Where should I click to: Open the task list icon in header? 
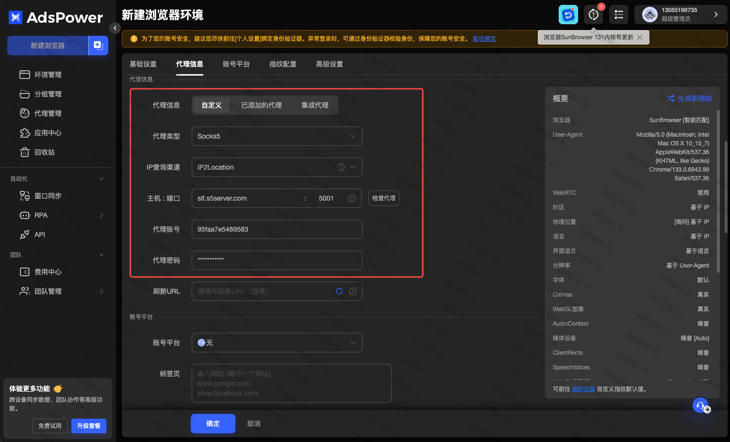click(x=619, y=15)
